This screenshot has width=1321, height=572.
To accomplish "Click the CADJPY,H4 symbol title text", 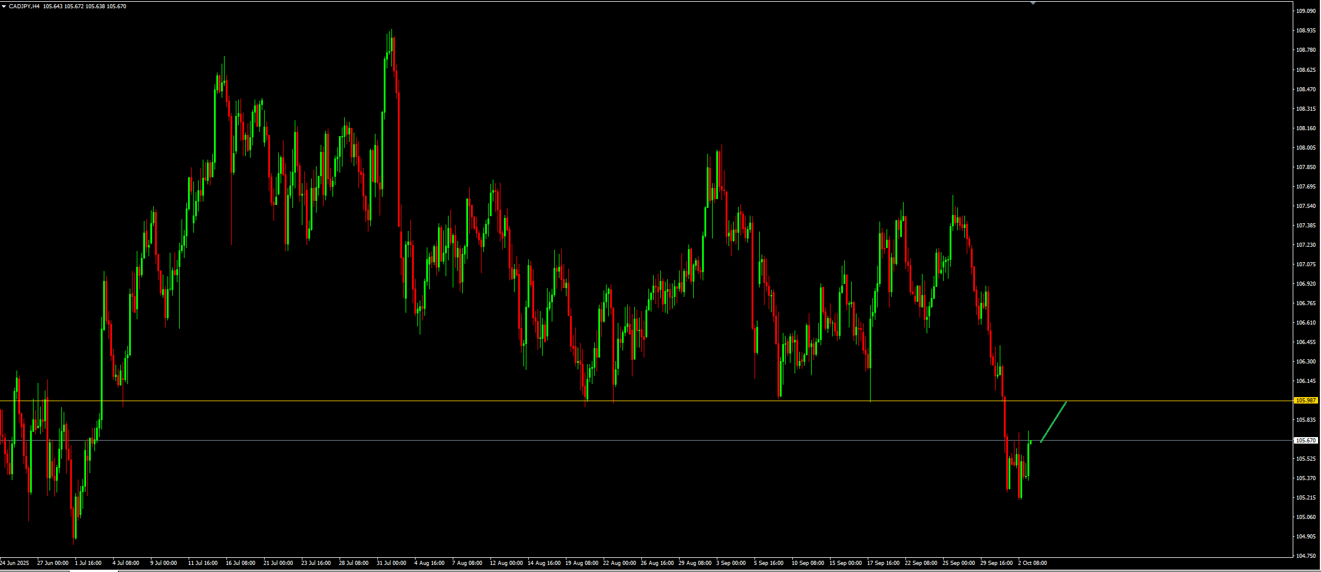I will pos(24,6).
